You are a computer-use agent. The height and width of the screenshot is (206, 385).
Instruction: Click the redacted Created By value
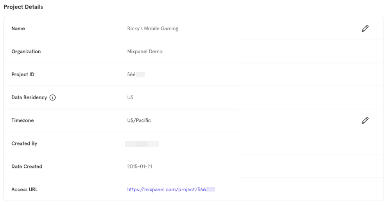[x=141, y=144]
